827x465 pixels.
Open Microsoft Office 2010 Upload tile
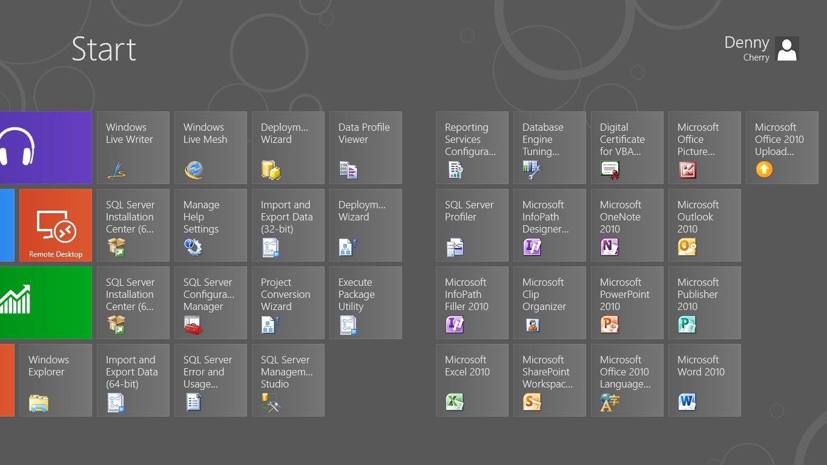(x=782, y=148)
